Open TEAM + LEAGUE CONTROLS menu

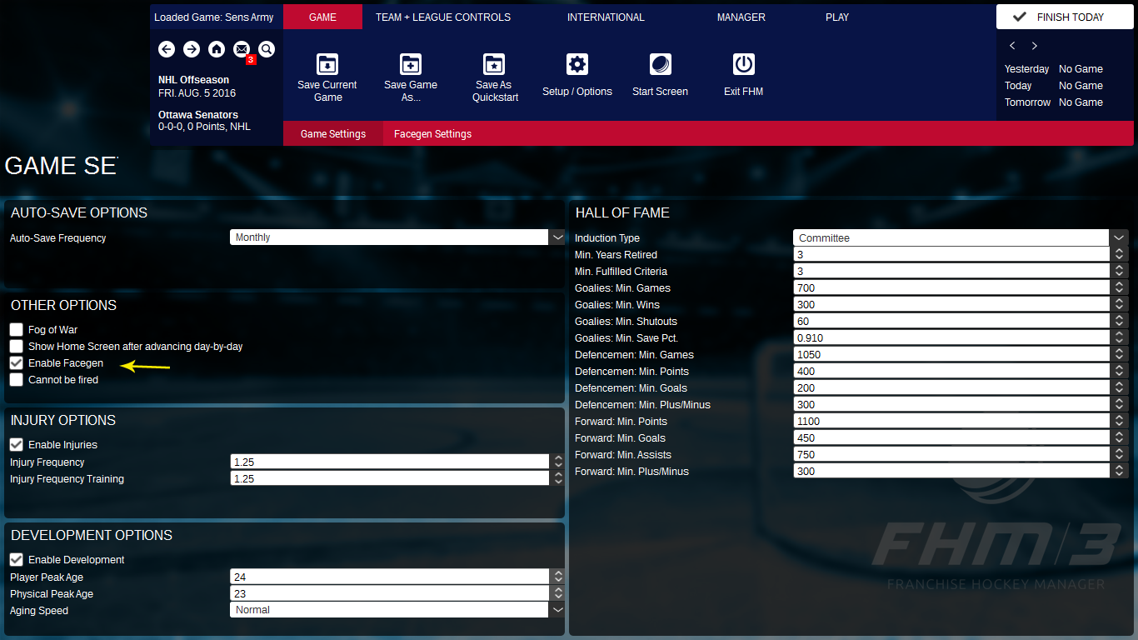[443, 17]
